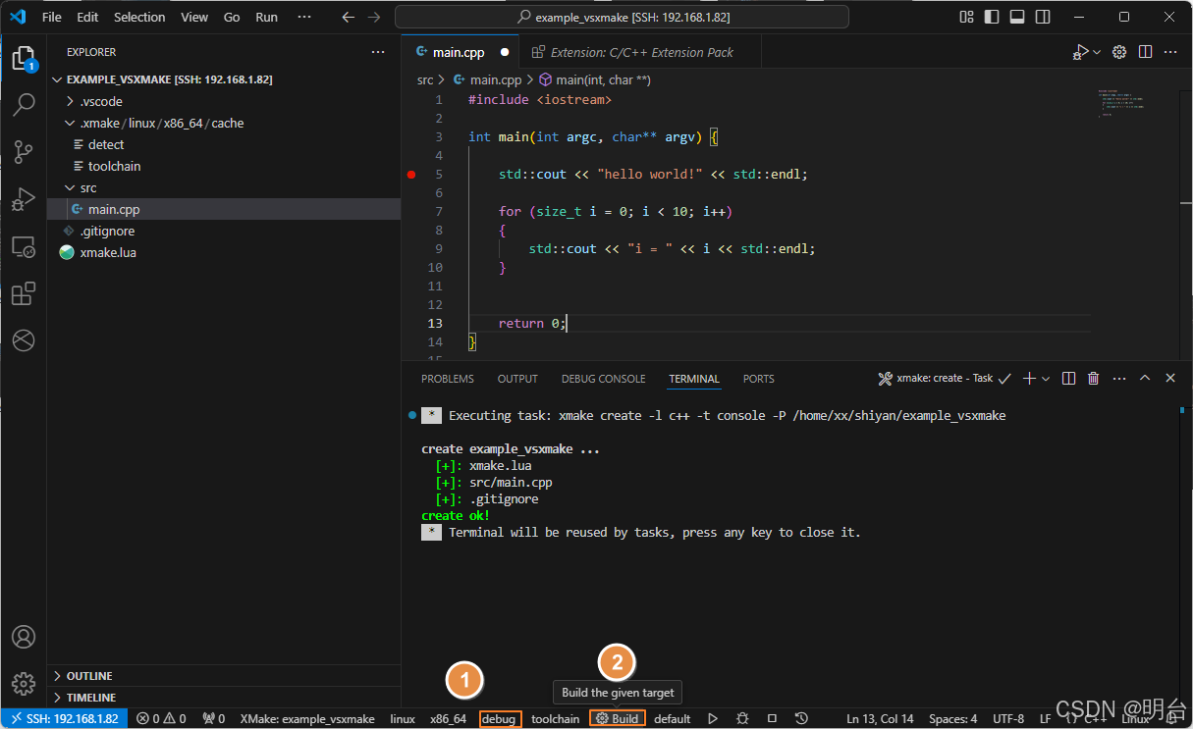Open the title bar overflow menu ellipsis
Image resolution: width=1193 pixels, height=729 pixels.
tap(304, 18)
